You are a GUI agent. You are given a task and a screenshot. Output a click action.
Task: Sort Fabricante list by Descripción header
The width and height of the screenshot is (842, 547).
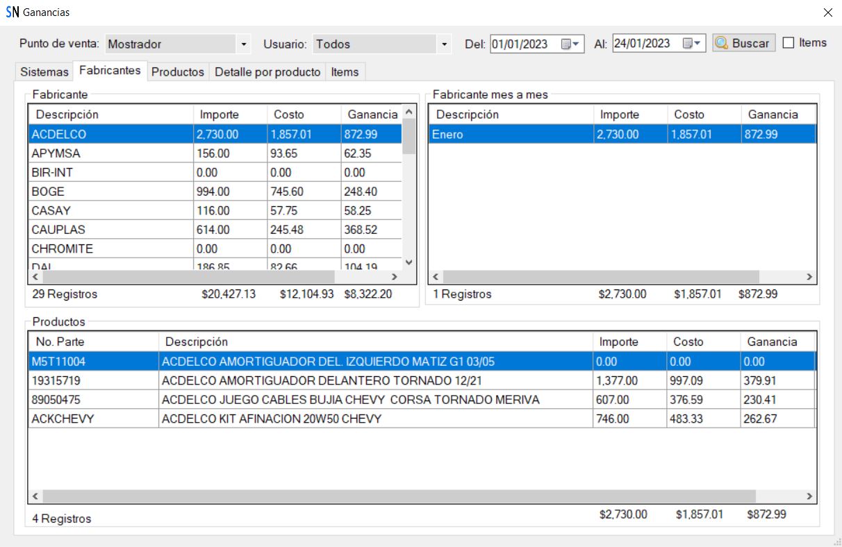tap(111, 115)
